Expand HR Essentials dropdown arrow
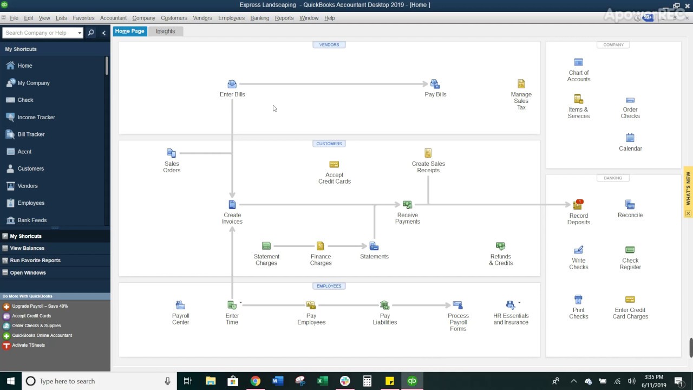 coord(519,303)
